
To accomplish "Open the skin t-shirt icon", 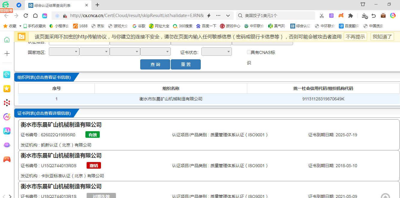I will click(363, 4).
